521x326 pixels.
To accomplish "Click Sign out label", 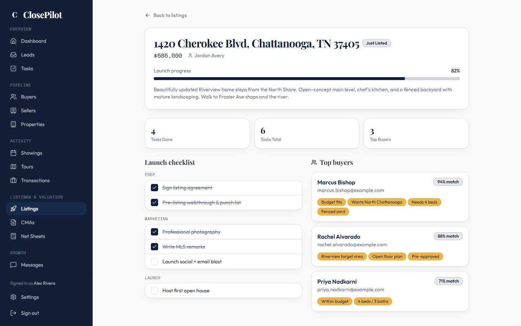I will pos(30,313).
